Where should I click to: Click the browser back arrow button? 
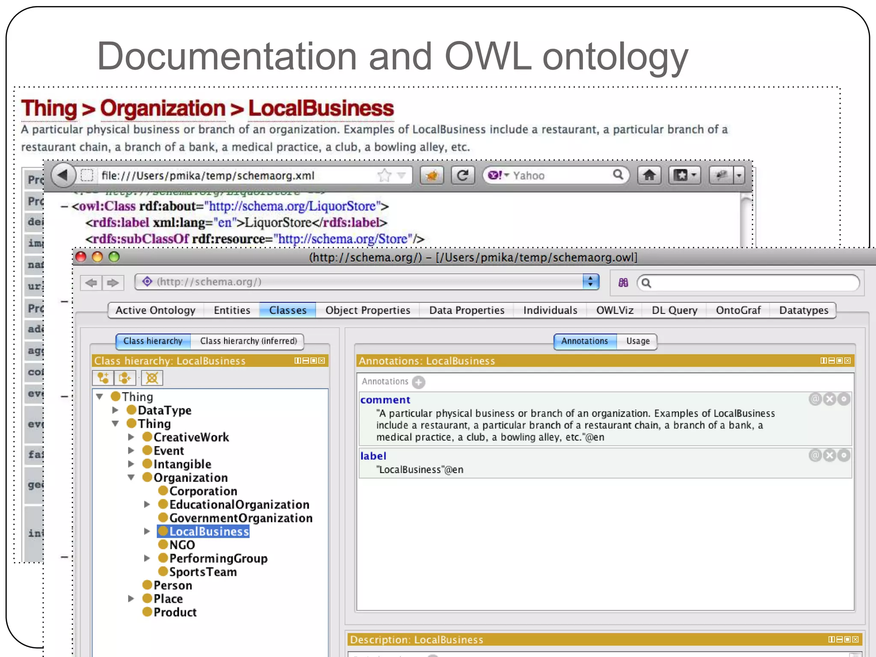click(63, 175)
